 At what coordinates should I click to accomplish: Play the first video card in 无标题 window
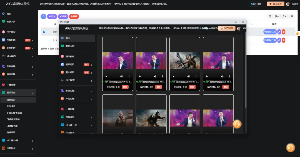pyautogui.click(x=106, y=76)
